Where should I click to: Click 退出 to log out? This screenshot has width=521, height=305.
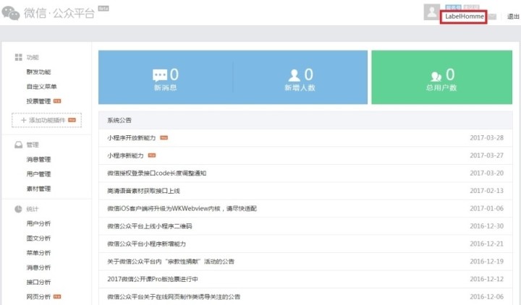pos(513,17)
